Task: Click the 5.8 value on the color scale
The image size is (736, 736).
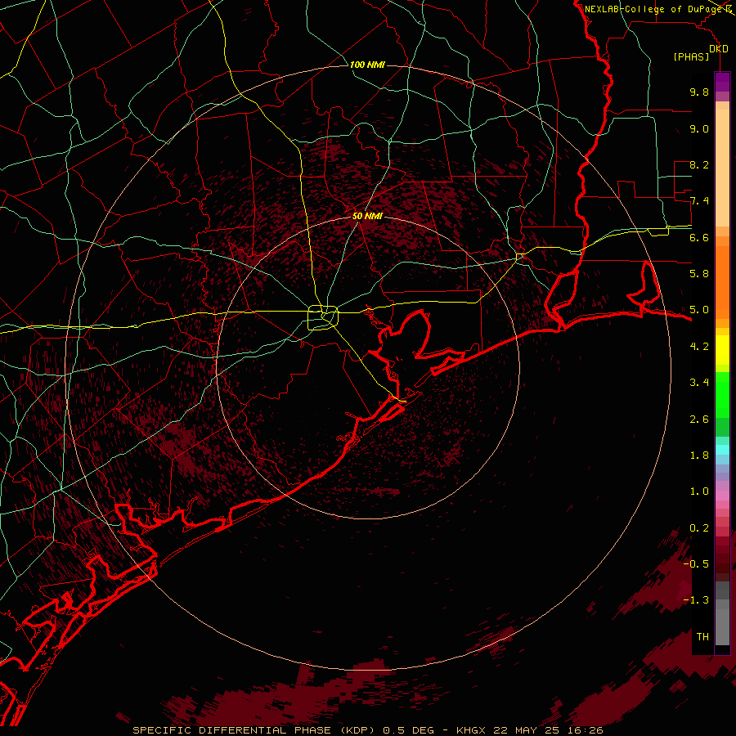Action: (x=699, y=274)
